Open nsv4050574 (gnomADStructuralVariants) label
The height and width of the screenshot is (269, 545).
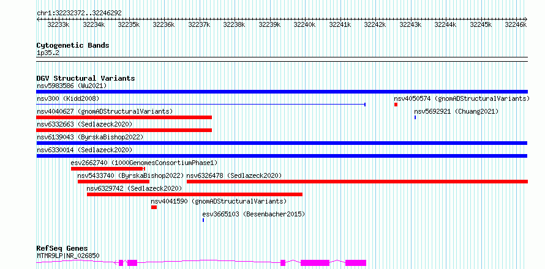[x=462, y=98]
